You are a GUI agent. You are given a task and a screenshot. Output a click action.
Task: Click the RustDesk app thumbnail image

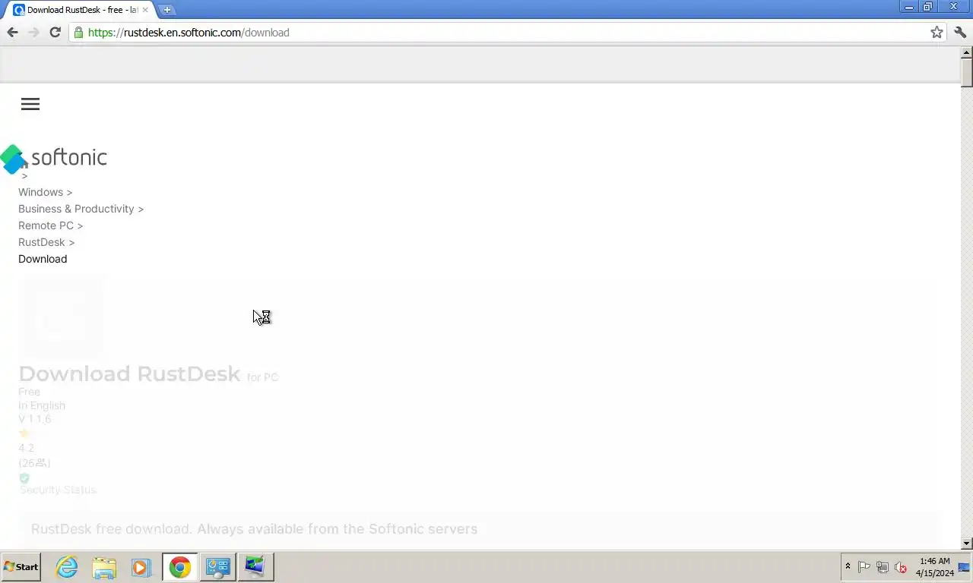pos(61,317)
